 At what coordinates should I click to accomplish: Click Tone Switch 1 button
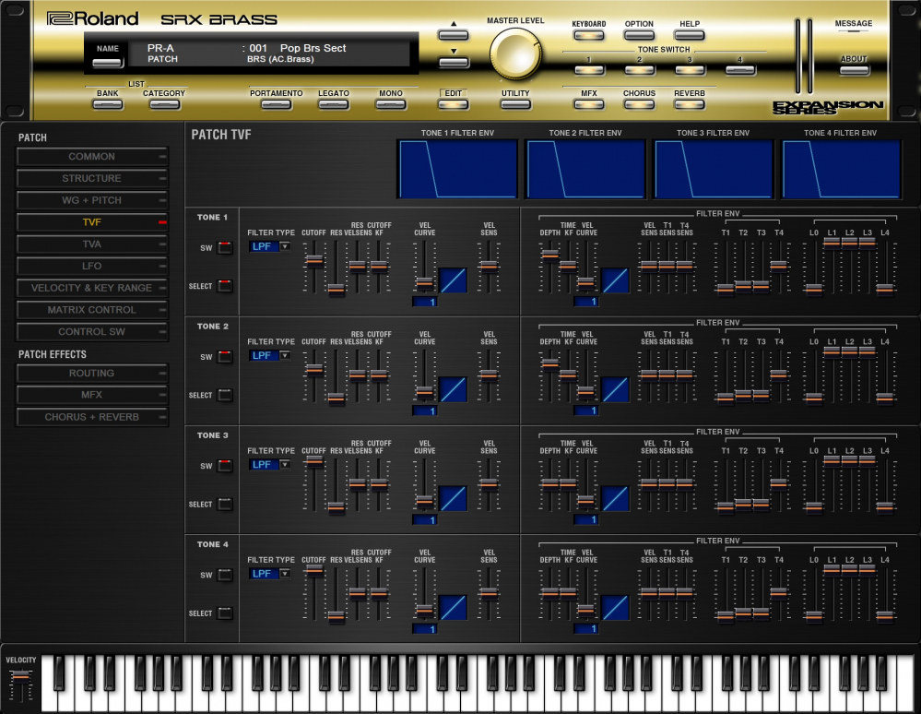tap(588, 70)
